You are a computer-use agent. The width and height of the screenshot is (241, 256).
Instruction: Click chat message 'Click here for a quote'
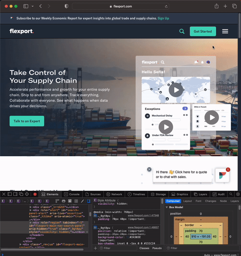[182, 174]
